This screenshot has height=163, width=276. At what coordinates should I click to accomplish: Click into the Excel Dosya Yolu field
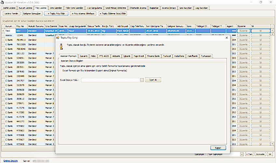click(110, 80)
